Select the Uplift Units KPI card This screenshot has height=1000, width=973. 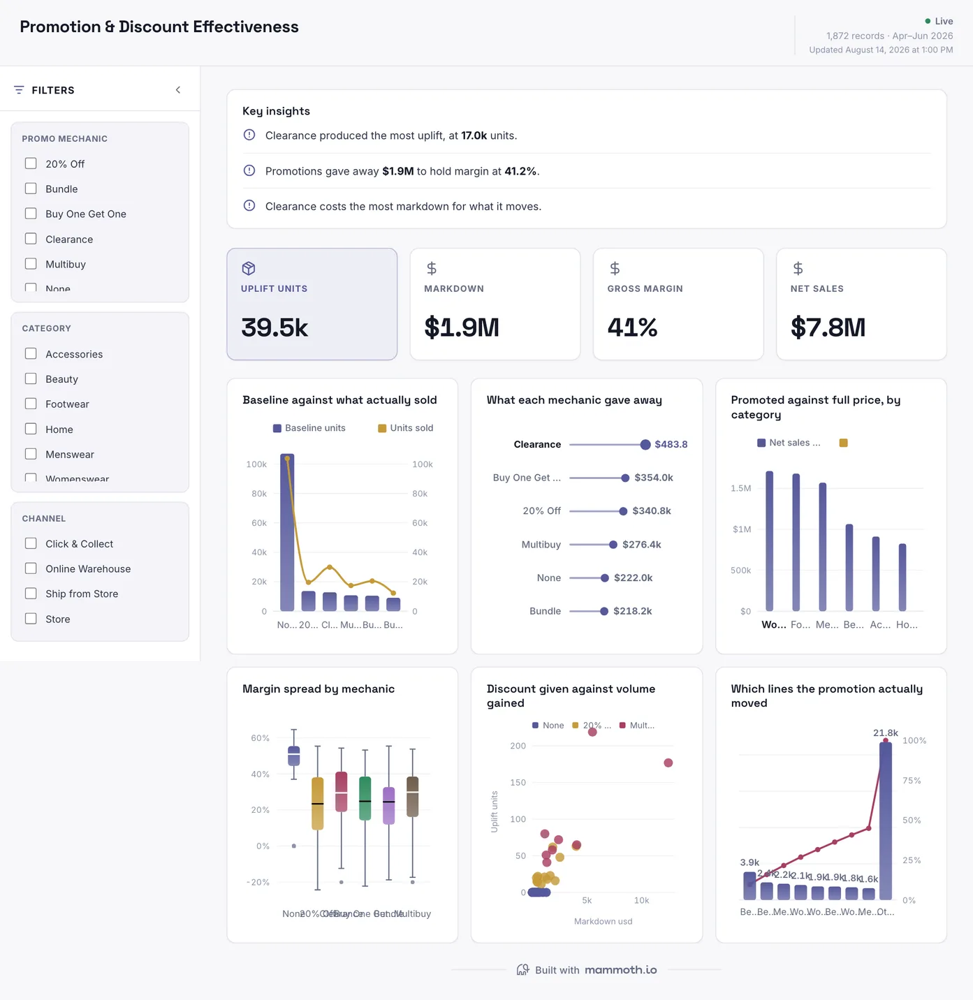point(312,304)
